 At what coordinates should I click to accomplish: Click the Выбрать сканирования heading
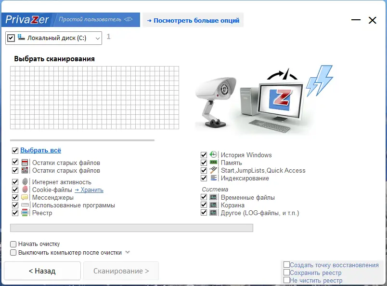54,59
